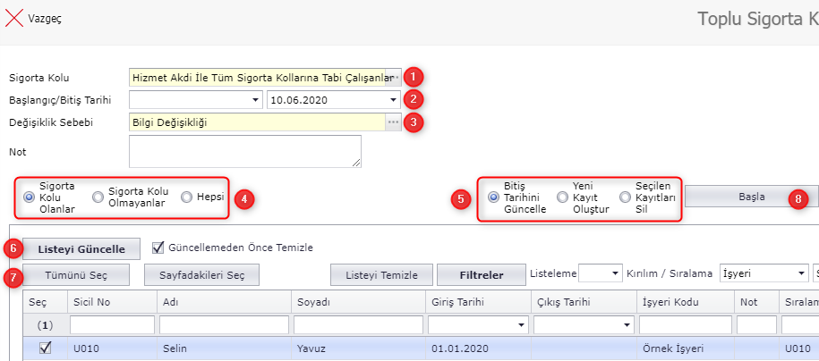This screenshot has width=819, height=361.
Task: Choose the Yeni Kayıt Oluştur radio option
Action: (x=562, y=197)
